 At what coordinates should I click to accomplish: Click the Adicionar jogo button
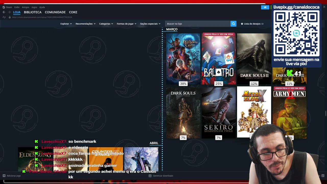tap(11, 176)
